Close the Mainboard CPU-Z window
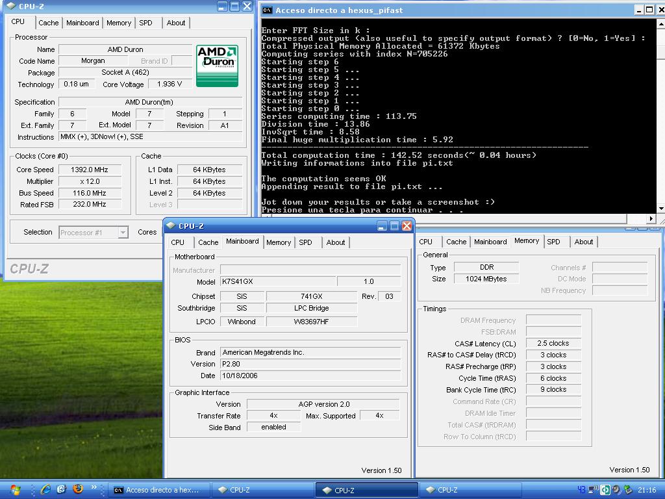Viewport: 665px width, 499px height. [x=407, y=225]
